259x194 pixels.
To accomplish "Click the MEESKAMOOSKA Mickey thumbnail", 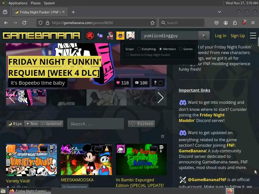I will (x=87, y=159).
